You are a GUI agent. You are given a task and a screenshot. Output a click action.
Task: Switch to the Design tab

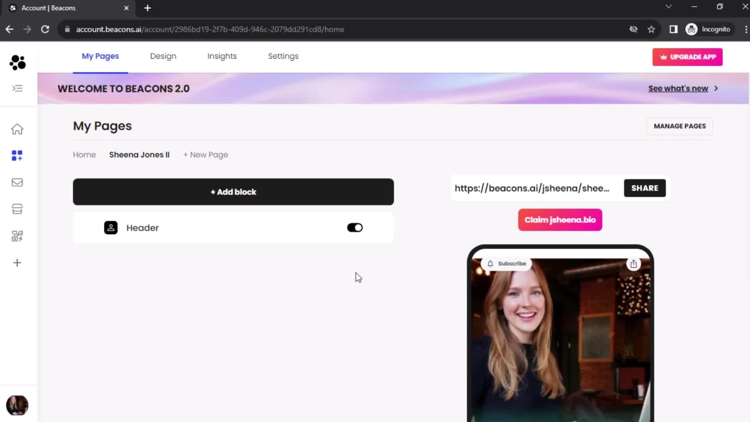pos(163,55)
